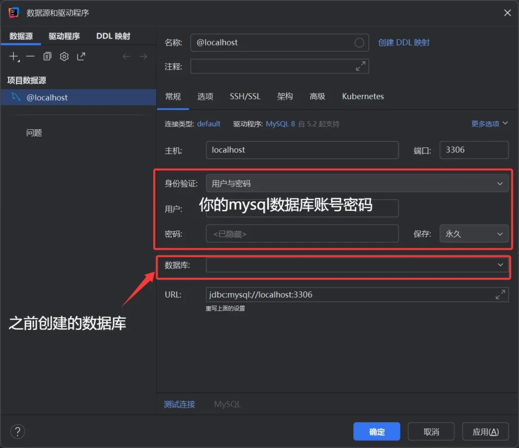The width and height of the screenshot is (519, 448).
Task: Click the back arrow in toolbar
Action: [126, 57]
